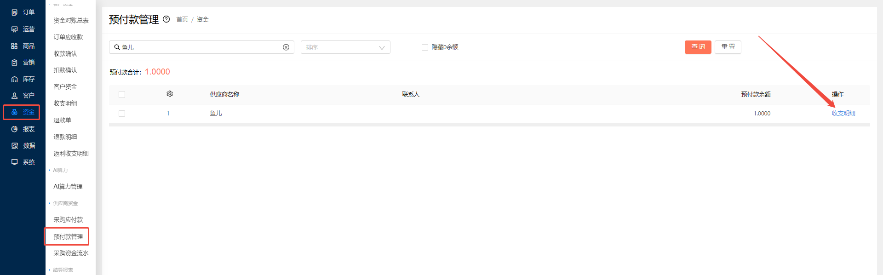Open column settings gear icon
Viewport: 883px width, 275px height.
tap(170, 94)
